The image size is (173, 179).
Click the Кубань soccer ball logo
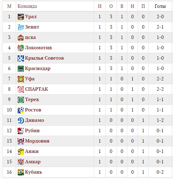point(21,172)
